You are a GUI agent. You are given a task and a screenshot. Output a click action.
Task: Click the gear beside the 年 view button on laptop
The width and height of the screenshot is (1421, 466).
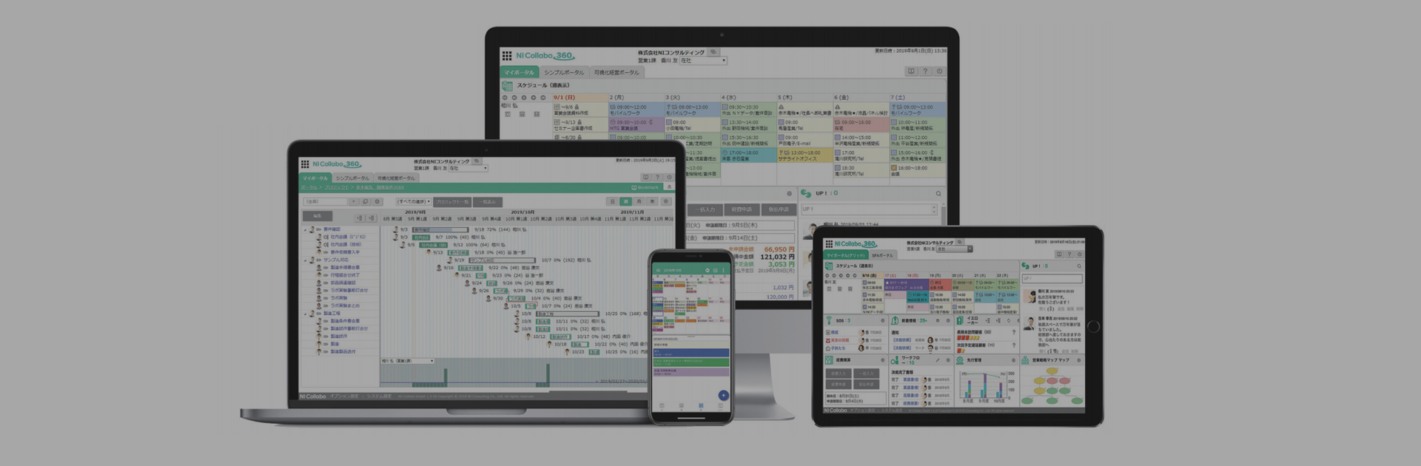tap(665, 201)
